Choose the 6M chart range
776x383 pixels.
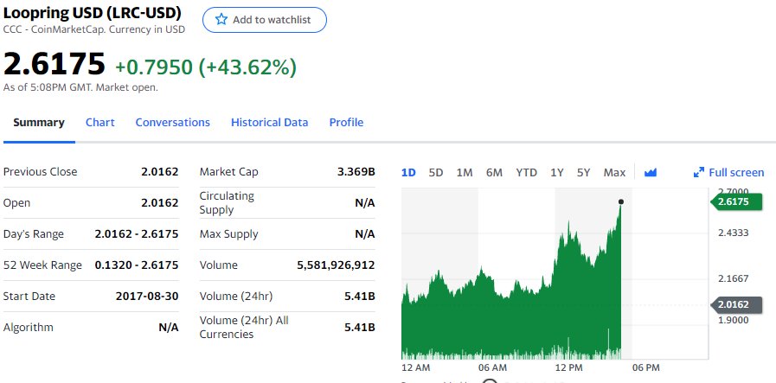click(494, 172)
